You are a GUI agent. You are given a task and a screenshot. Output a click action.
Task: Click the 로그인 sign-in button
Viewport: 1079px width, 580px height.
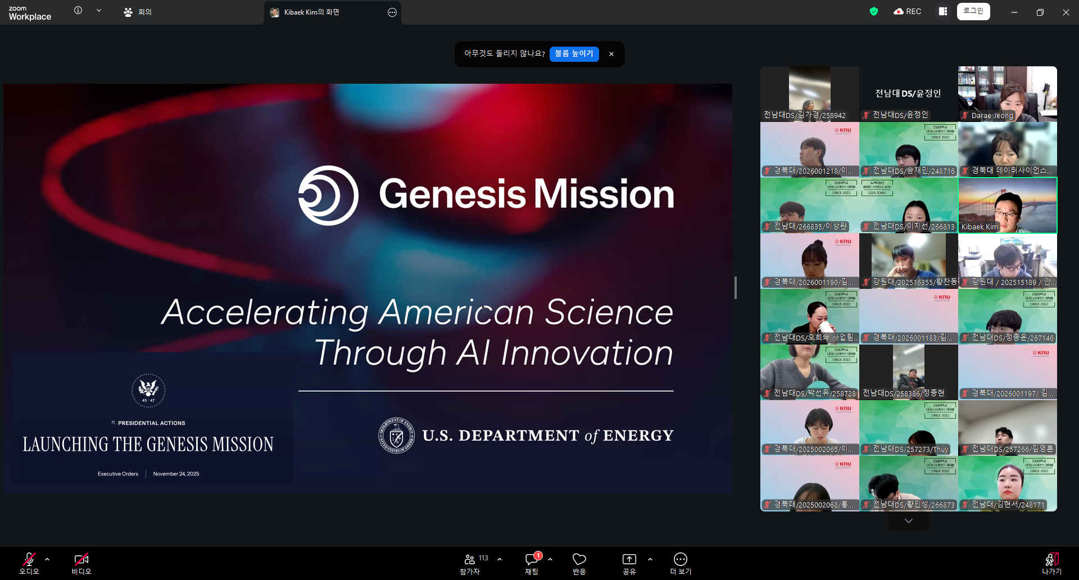pyautogui.click(x=973, y=11)
